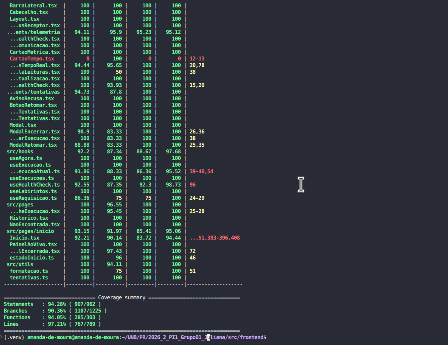The image size is (448, 345).
Task: Click the useHealthCheck.ts file name
Action: [x=35, y=185]
